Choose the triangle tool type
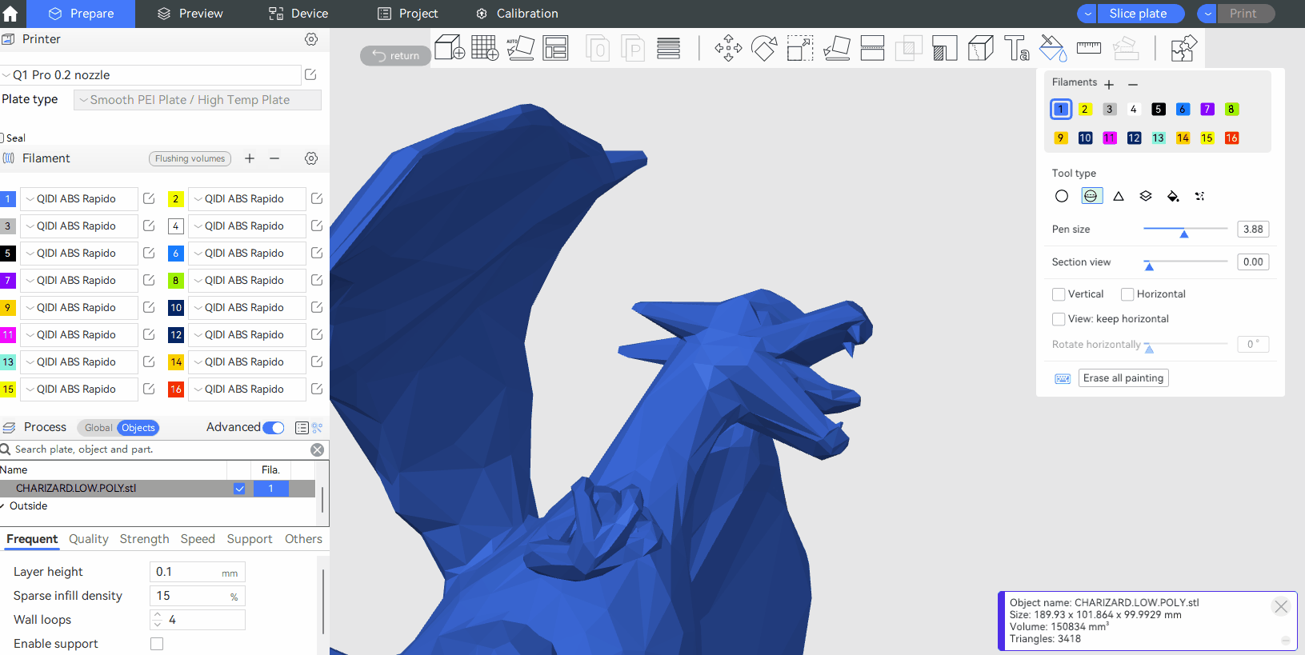The image size is (1305, 655). [x=1119, y=196]
